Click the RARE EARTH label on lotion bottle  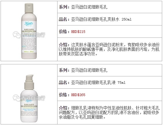tap(29, 104)
